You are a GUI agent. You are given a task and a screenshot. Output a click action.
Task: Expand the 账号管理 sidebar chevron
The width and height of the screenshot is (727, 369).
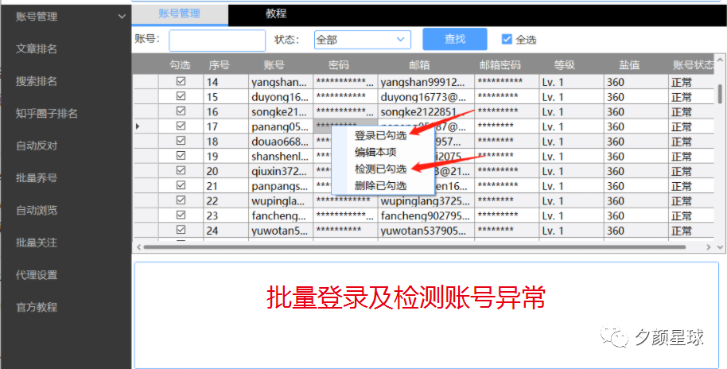pos(122,17)
